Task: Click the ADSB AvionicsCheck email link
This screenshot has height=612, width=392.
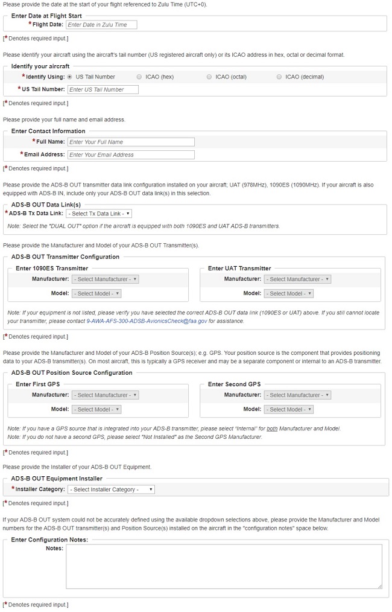Action: click(x=147, y=321)
